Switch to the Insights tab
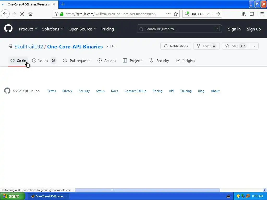Image resolution: width=267 pixels, height=200 pixels. coord(185,61)
